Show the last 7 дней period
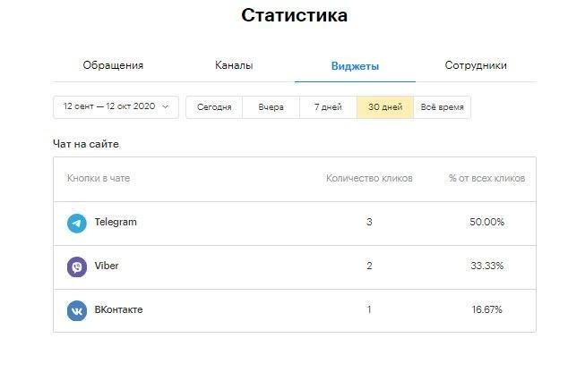The image size is (585, 372). tap(328, 107)
